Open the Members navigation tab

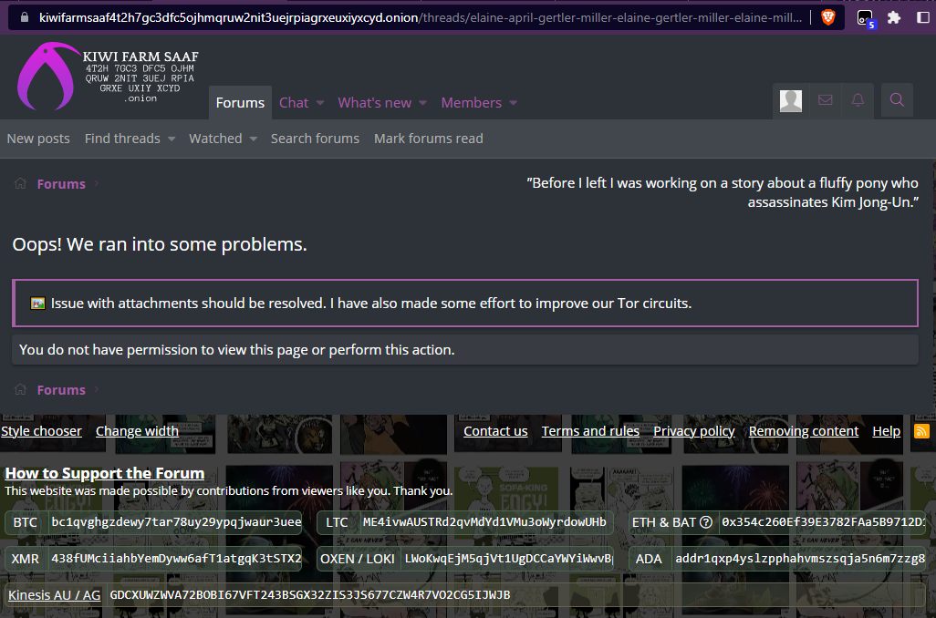[x=471, y=103]
